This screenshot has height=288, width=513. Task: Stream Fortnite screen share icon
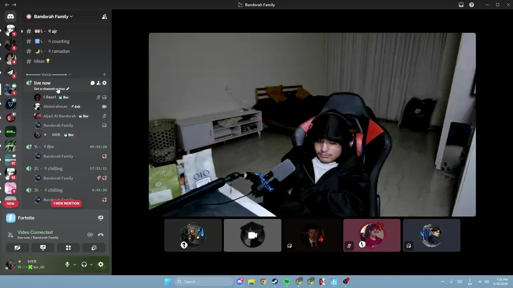(101, 218)
